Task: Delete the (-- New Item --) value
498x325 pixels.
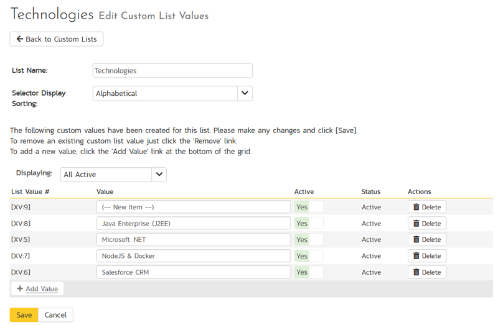Action: pyautogui.click(x=427, y=207)
